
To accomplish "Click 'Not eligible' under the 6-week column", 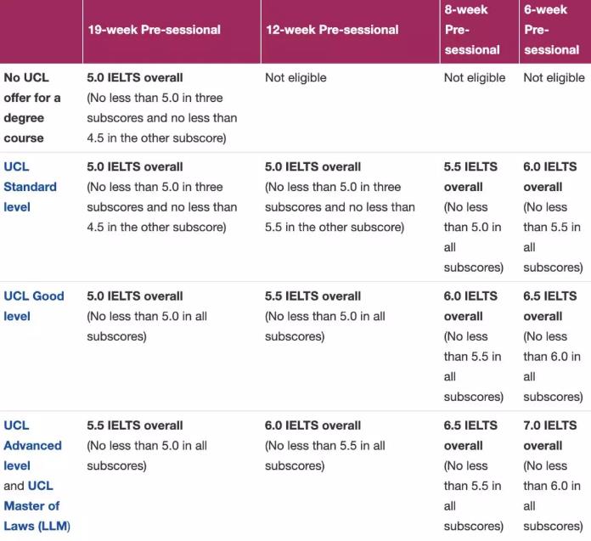I will 554,77.
